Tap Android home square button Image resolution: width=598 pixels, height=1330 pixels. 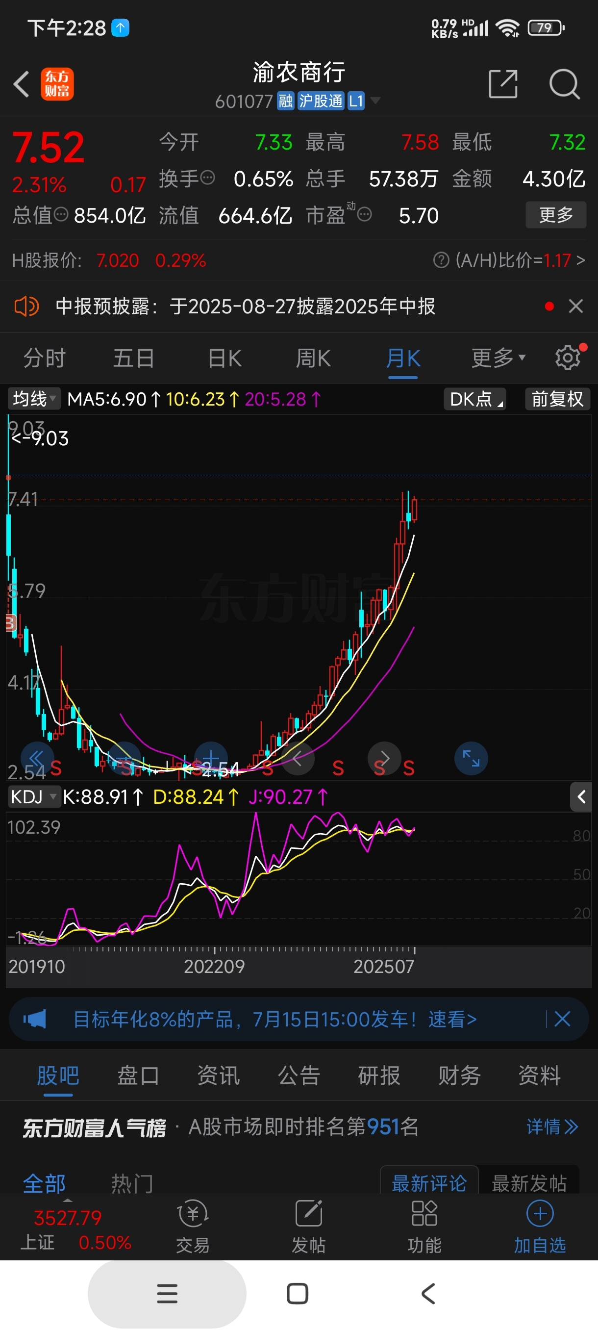pos(297,1293)
